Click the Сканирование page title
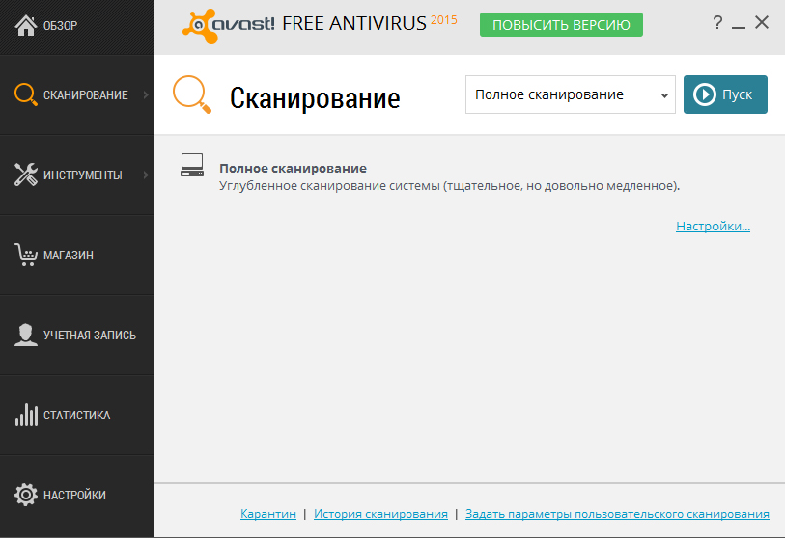Viewport: 785px width, 538px height. click(x=315, y=98)
